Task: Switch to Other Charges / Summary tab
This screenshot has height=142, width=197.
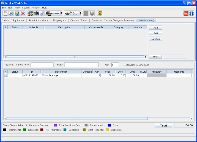Action: 120,21
